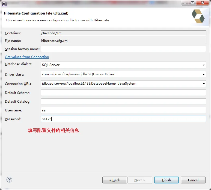The height and width of the screenshot is (190, 211).
Task: Open the Database dialect dropdown arrow
Action: [204, 65]
